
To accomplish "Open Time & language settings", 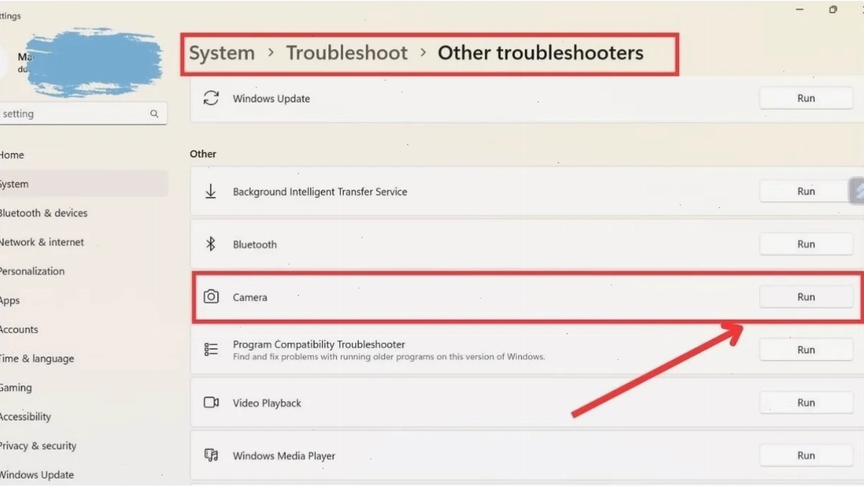I will click(x=37, y=359).
